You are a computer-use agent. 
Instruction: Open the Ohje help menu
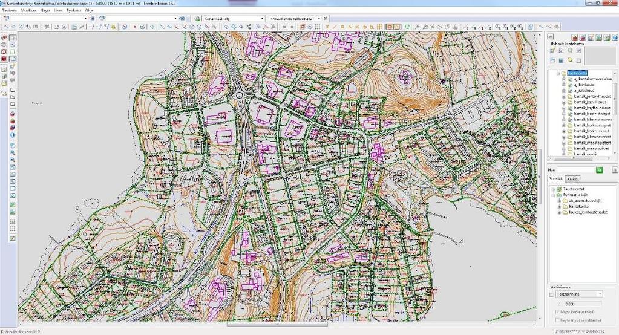pyautogui.click(x=89, y=11)
